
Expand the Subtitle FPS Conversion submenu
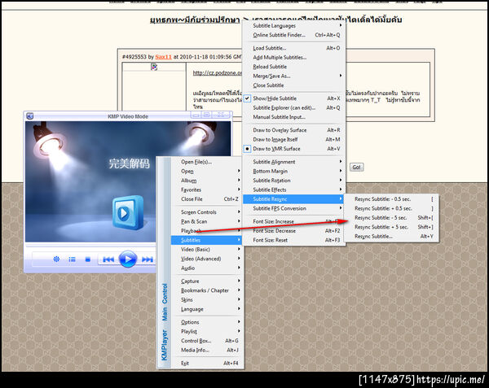(x=293, y=208)
